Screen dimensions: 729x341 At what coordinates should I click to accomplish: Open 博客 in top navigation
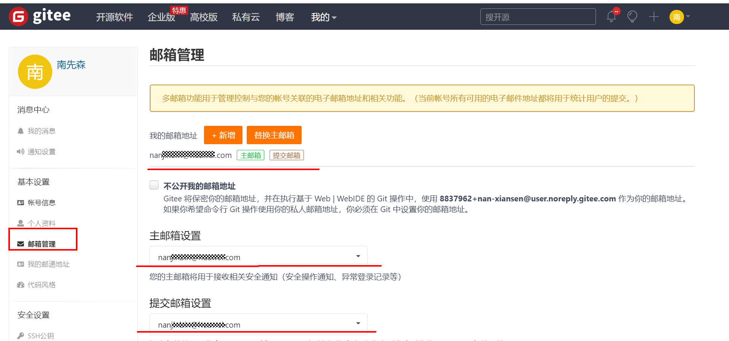(x=285, y=17)
